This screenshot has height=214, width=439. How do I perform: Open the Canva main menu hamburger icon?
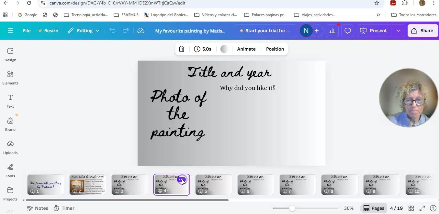point(10,31)
